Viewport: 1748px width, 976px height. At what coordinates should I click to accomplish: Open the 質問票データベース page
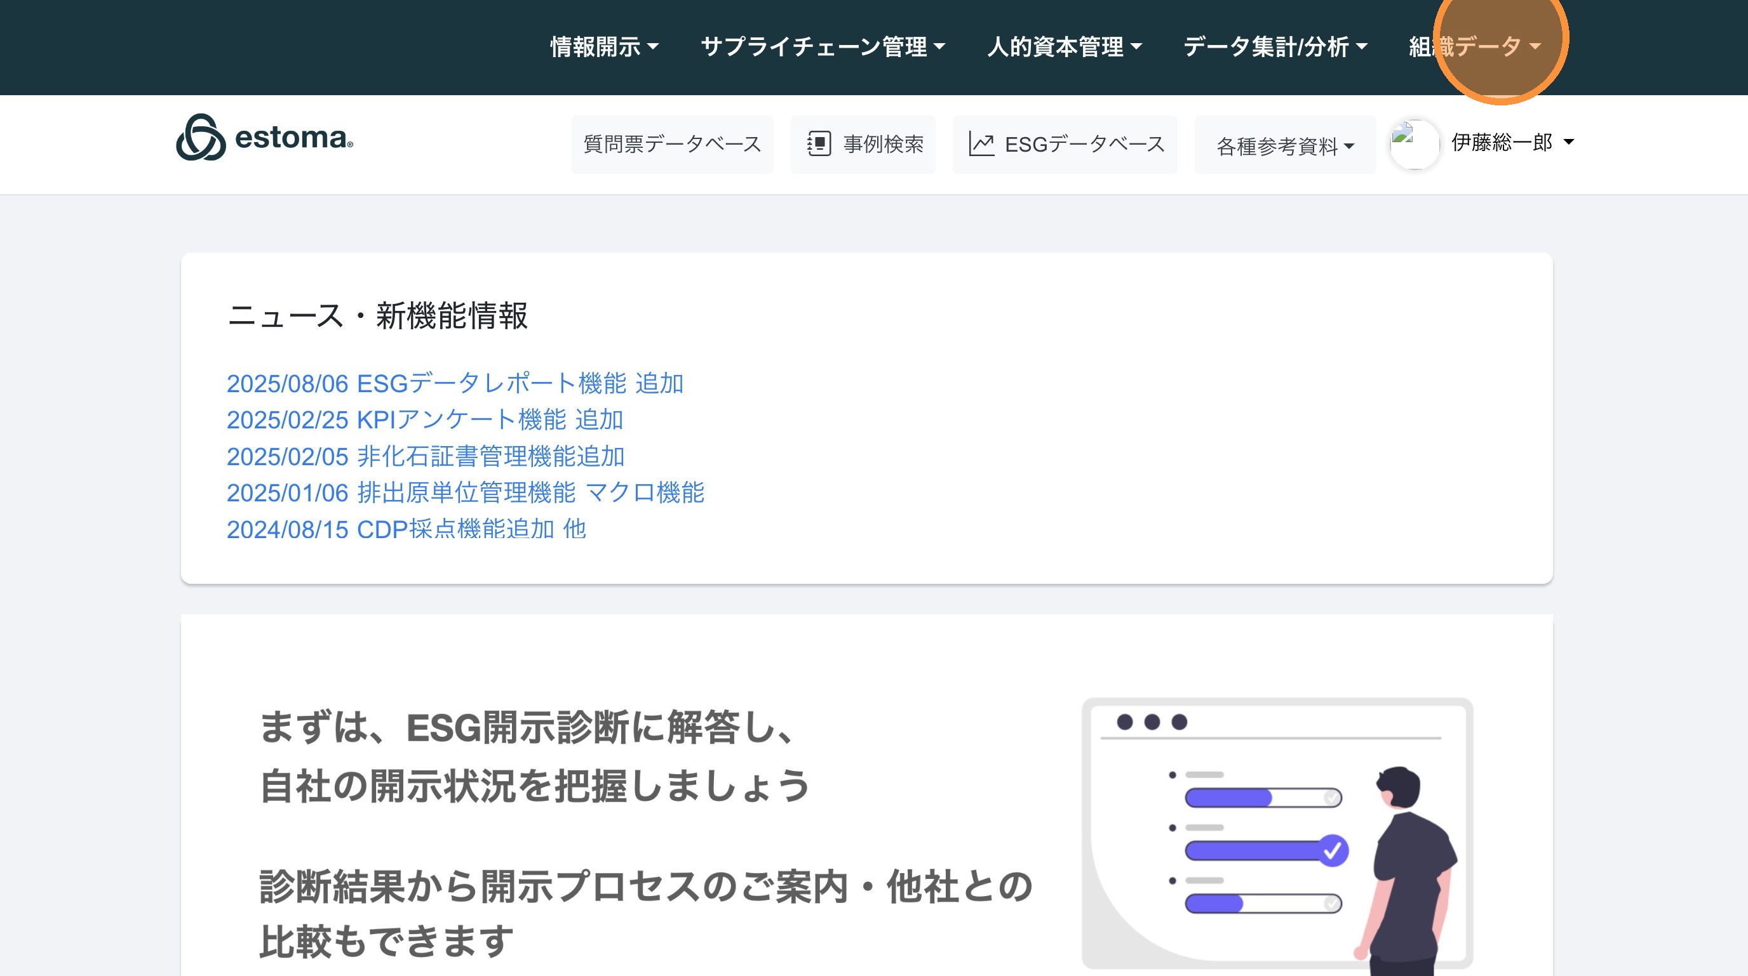[672, 144]
